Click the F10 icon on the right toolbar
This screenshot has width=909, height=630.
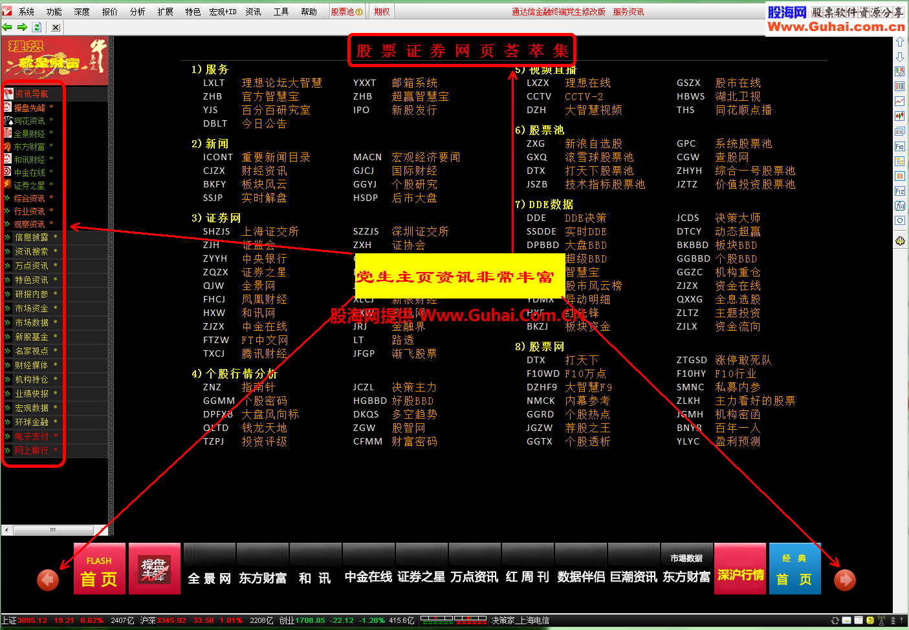[x=900, y=146]
